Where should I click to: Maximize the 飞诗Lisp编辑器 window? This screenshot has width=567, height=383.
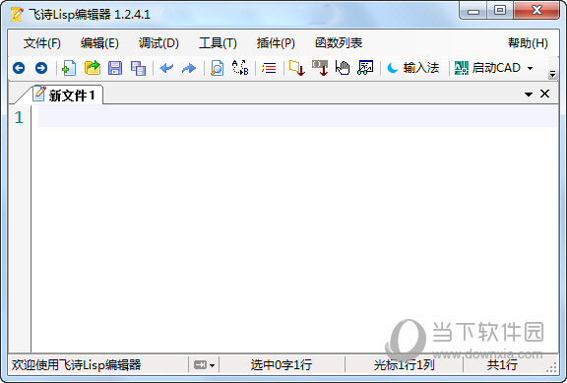point(500,10)
